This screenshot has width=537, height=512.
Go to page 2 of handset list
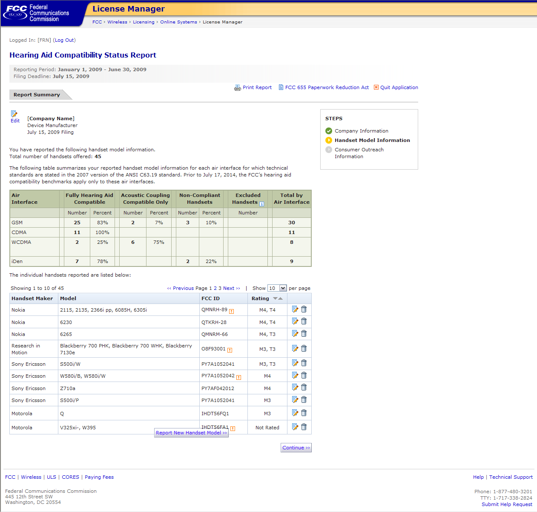(x=215, y=288)
